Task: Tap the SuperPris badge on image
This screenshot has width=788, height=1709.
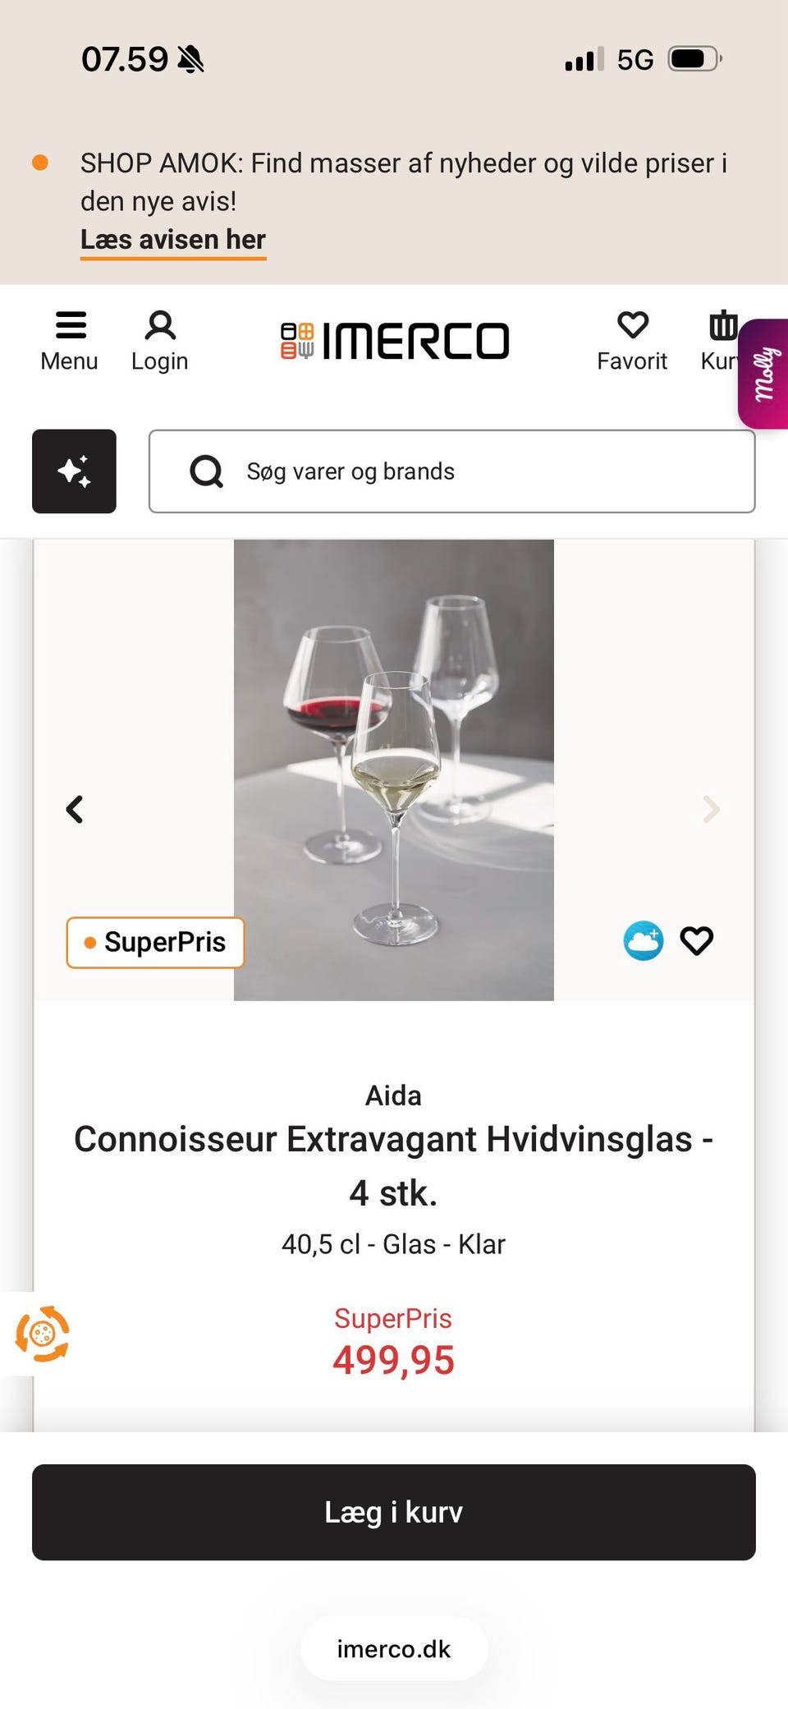Action: click(x=155, y=942)
